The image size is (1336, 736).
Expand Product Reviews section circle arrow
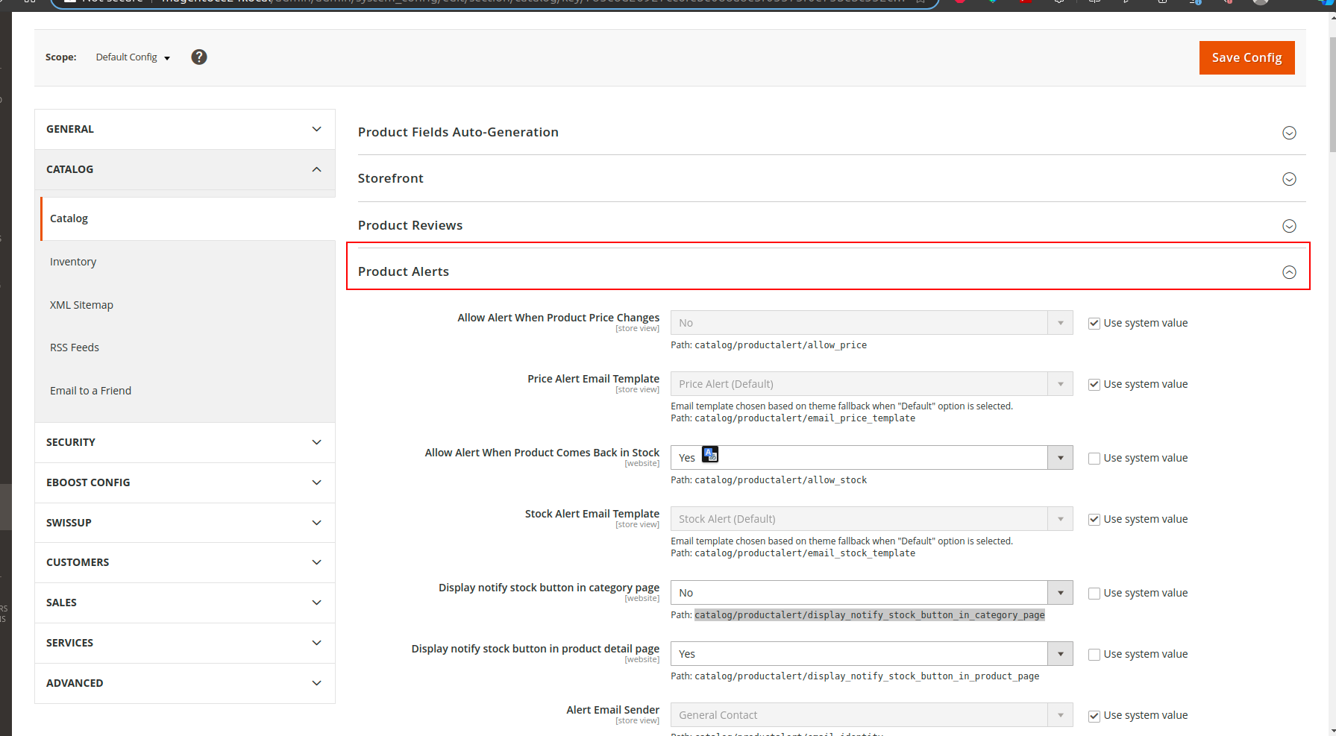(1288, 226)
